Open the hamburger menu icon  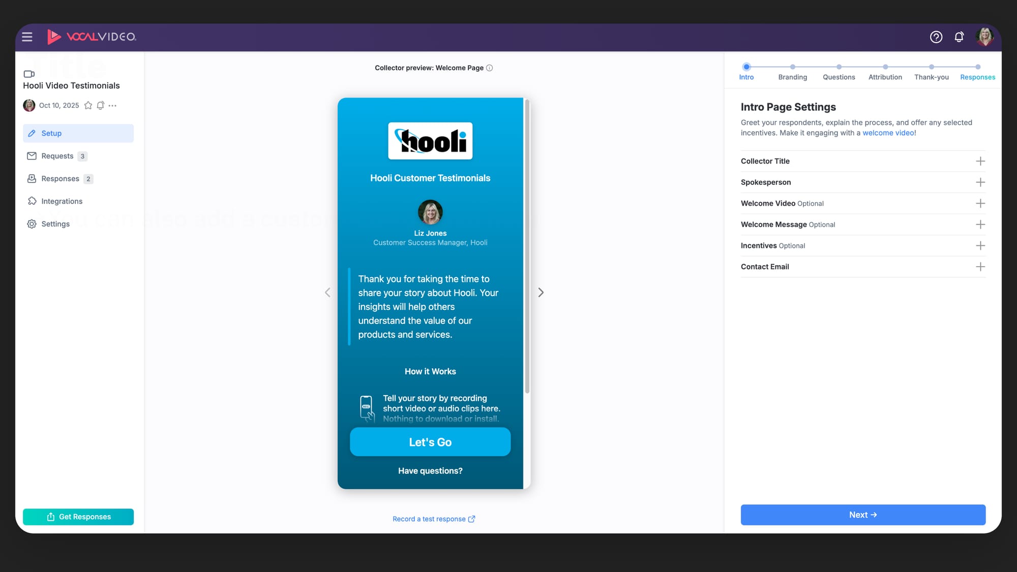pos(27,37)
